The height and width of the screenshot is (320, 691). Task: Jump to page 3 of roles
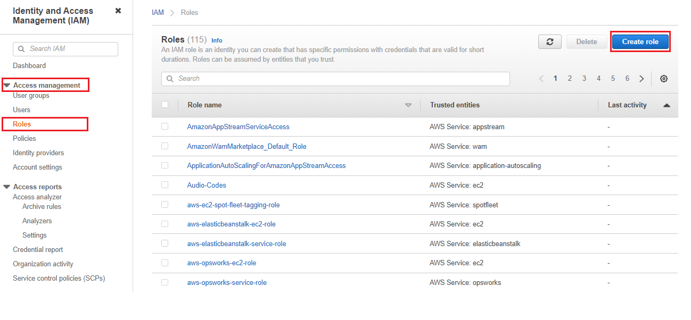[584, 79]
